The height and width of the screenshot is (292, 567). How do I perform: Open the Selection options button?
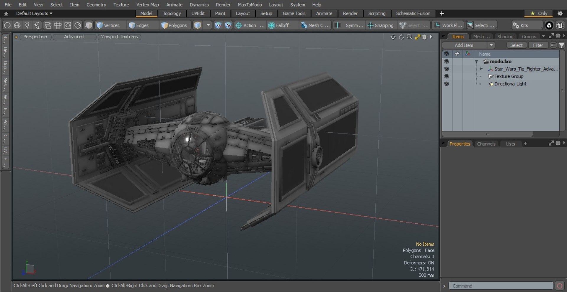click(481, 25)
